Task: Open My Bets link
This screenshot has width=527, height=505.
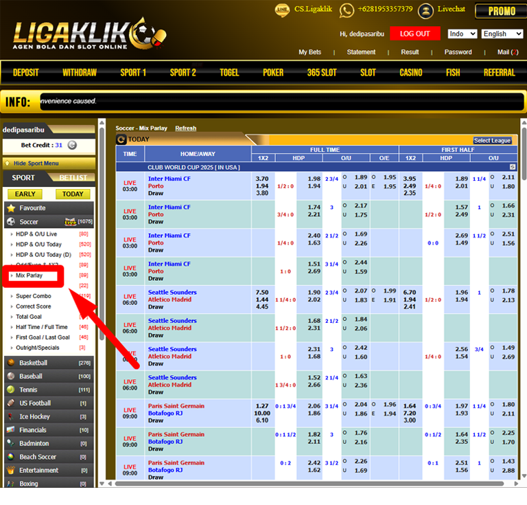Action: (x=309, y=52)
